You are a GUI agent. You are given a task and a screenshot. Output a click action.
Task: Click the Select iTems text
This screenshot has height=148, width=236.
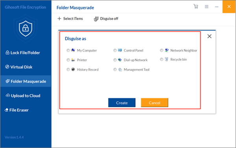coord(73,19)
